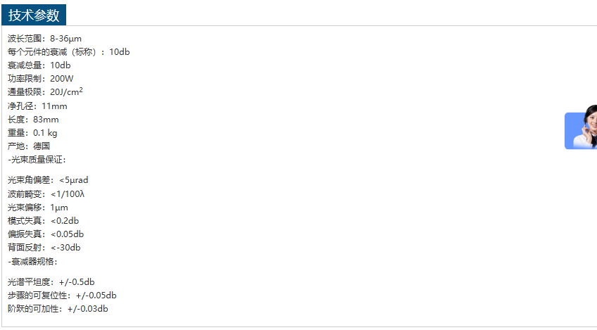
Task: Click the 长度 83mm text
Action: click(x=33, y=120)
